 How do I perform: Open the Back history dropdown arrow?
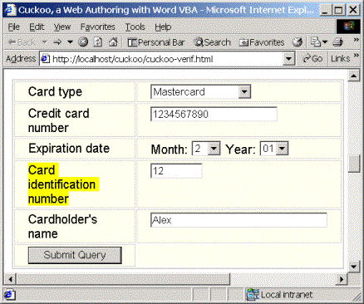tap(44, 42)
